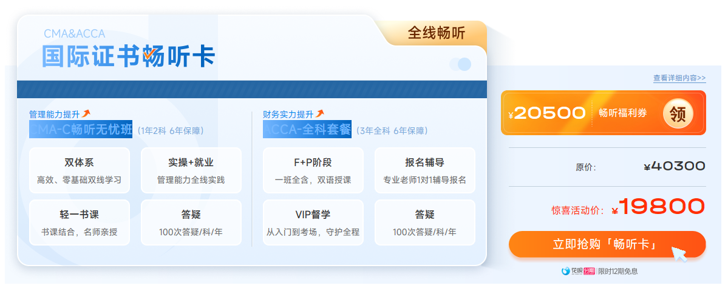Click the cursor arrow on the purchase button

(x=679, y=253)
